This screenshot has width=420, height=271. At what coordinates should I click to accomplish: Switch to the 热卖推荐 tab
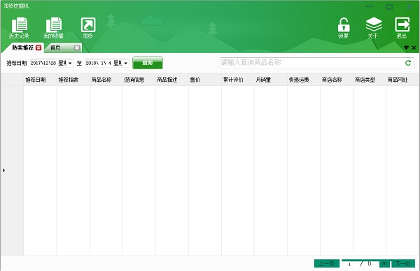coord(23,47)
